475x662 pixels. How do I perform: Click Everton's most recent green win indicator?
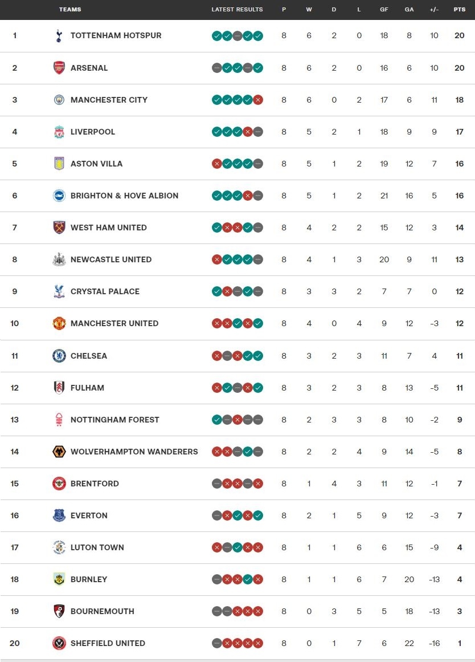[258, 515]
